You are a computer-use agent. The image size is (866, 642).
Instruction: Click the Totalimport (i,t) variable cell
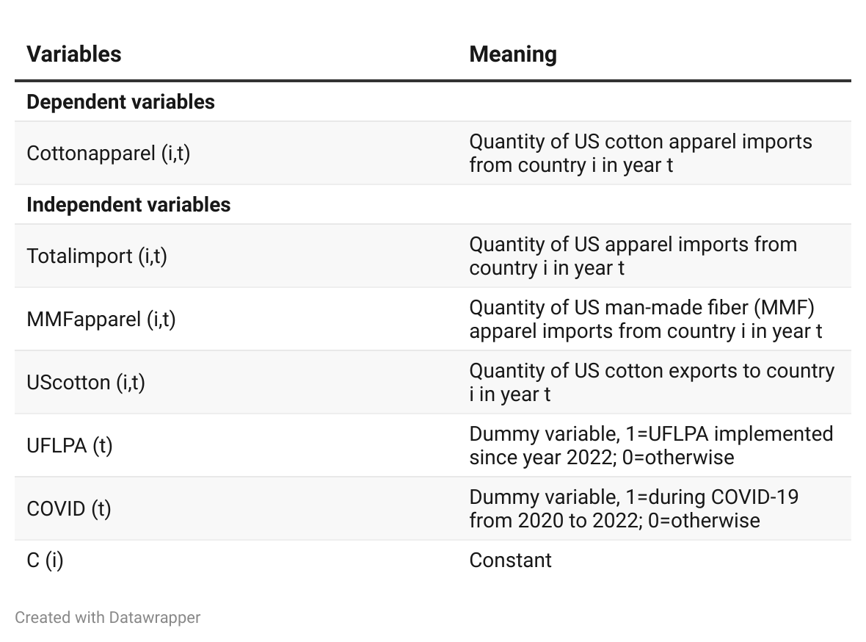pyautogui.click(x=97, y=256)
